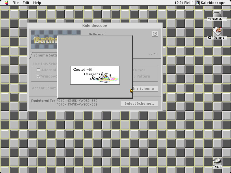The image size is (231, 173).
Task: Open the File menu
Action: 16,3
